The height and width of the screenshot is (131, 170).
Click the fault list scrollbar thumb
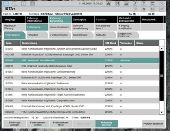[161, 76]
